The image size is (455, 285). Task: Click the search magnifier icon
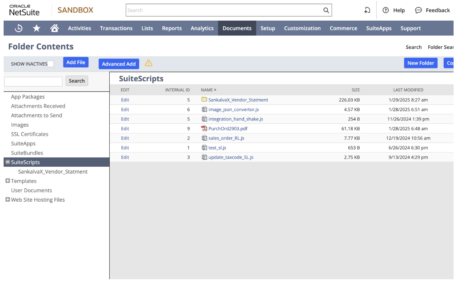tap(326, 10)
